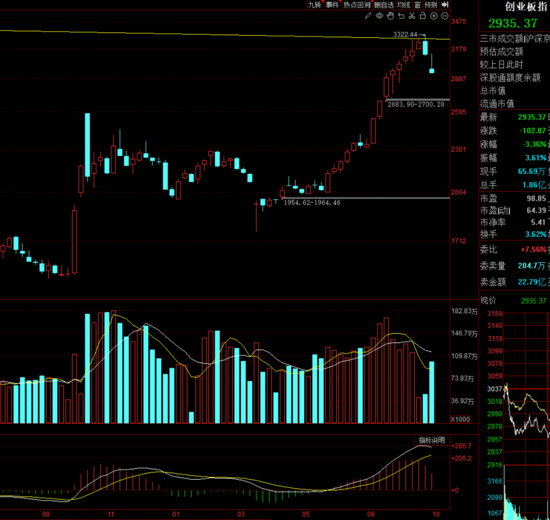Toggle the 均线 moving average display
This screenshot has width=550, height=520.
[403, 5]
